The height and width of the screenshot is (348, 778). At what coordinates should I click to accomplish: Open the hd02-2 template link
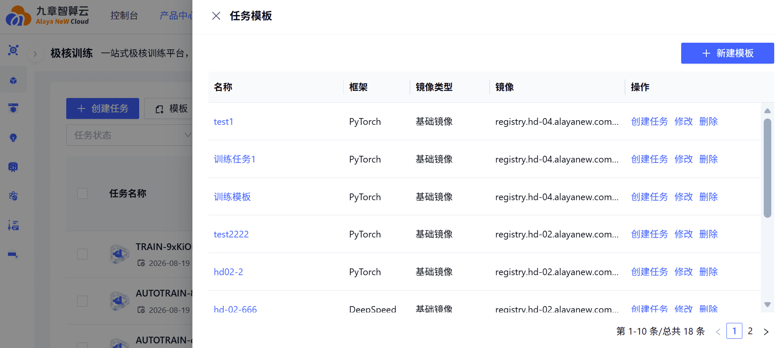[228, 272]
